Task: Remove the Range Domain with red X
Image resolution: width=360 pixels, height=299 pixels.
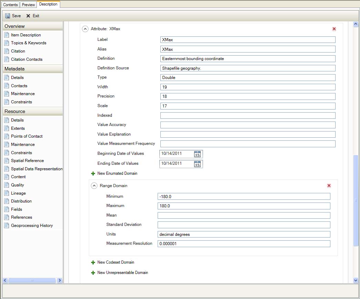Action: pos(329,186)
